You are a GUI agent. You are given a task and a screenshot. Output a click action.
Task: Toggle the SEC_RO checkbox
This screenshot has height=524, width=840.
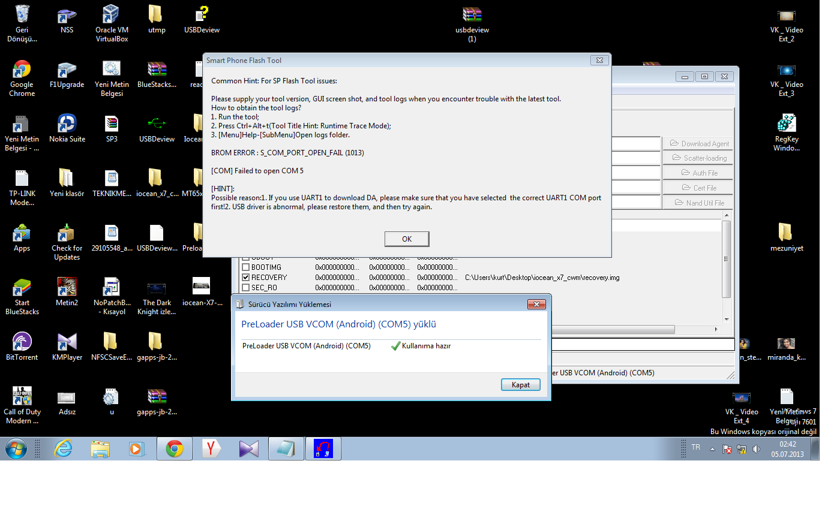245,288
